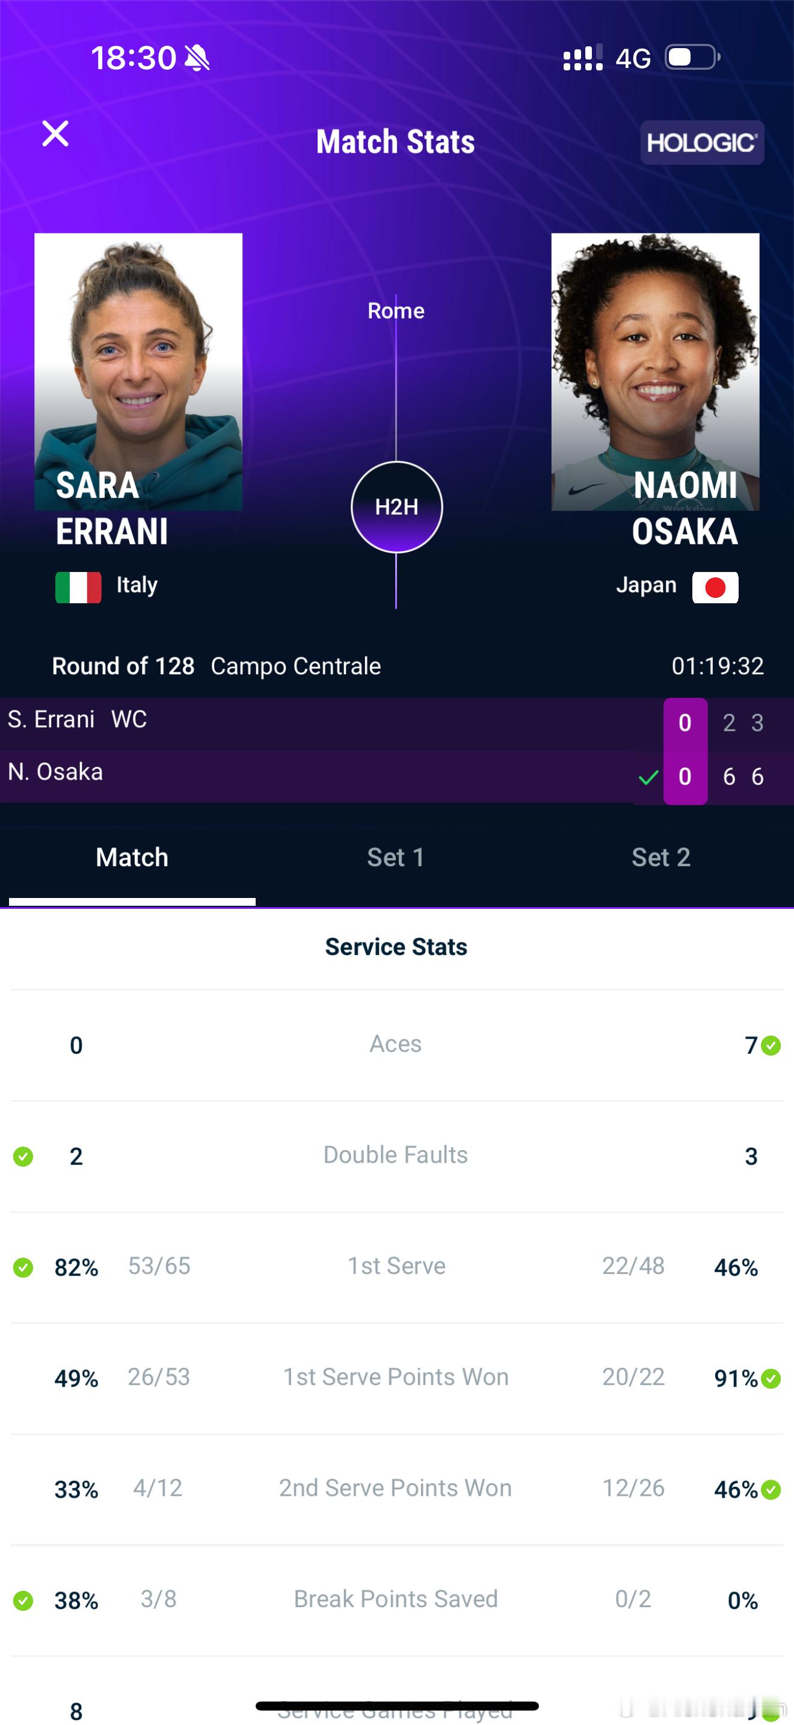This screenshot has height=1725, width=794.
Task: Open Naomi Osaka's player photo
Action: click(654, 372)
